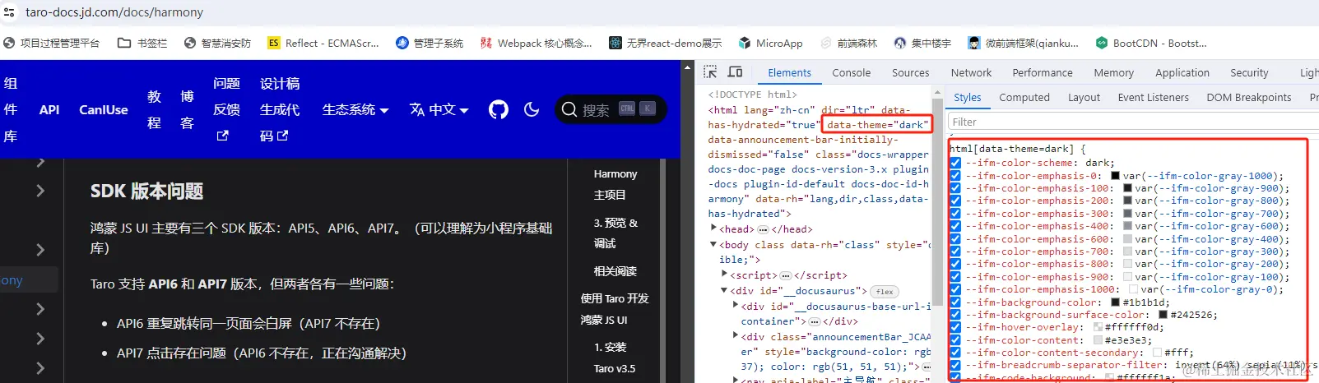
Task: Open the Event Listeners tab
Action: [1153, 97]
